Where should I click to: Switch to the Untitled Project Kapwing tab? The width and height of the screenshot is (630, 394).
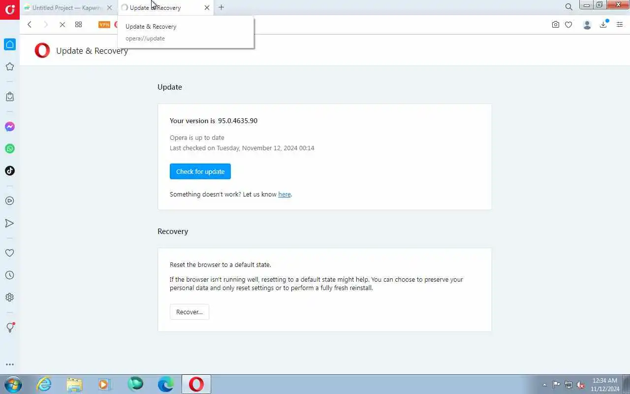tap(68, 7)
